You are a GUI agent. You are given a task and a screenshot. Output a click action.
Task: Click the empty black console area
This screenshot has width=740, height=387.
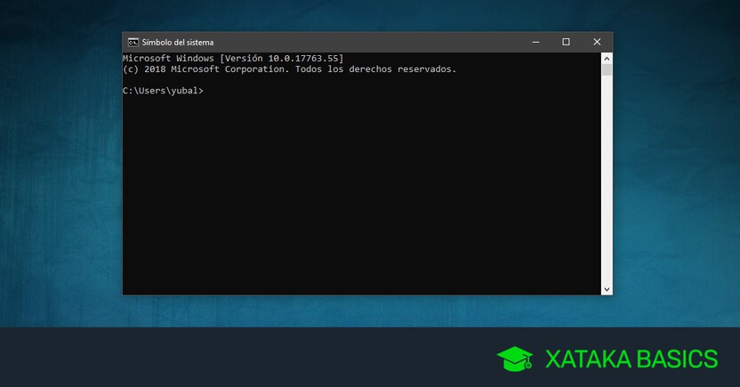click(x=356, y=196)
